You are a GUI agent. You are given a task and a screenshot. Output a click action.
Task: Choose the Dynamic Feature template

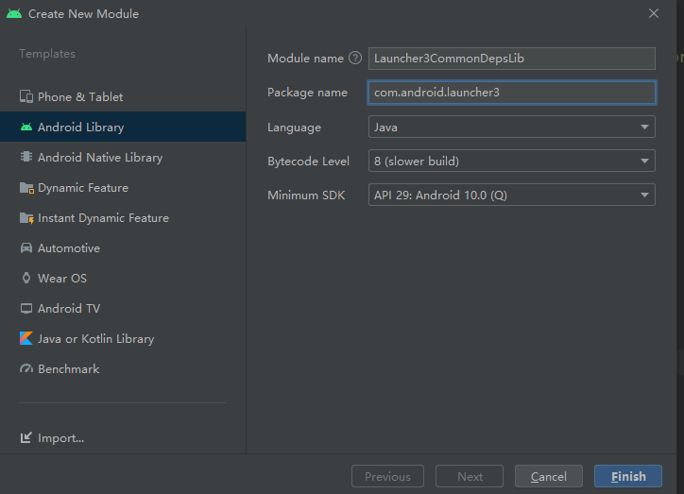[x=123, y=187]
